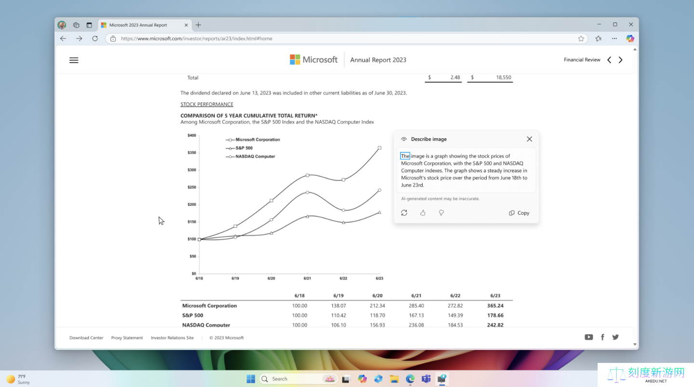Click the stock performance chart image
Image resolution: width=694 pixels, height=387 pixels.
(284, 207)
